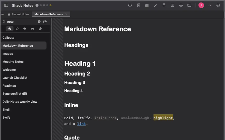The height and width of the screenshot is (140, 225).
Task: Open the version history clock icon
Action: pyautogui.click(x=130, y=5)
